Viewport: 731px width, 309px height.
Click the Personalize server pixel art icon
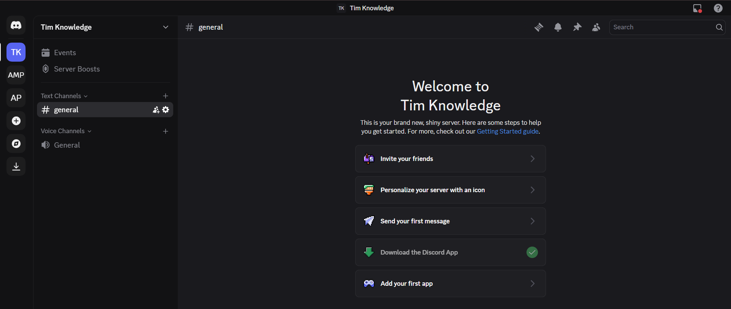(x=369, y=190)
